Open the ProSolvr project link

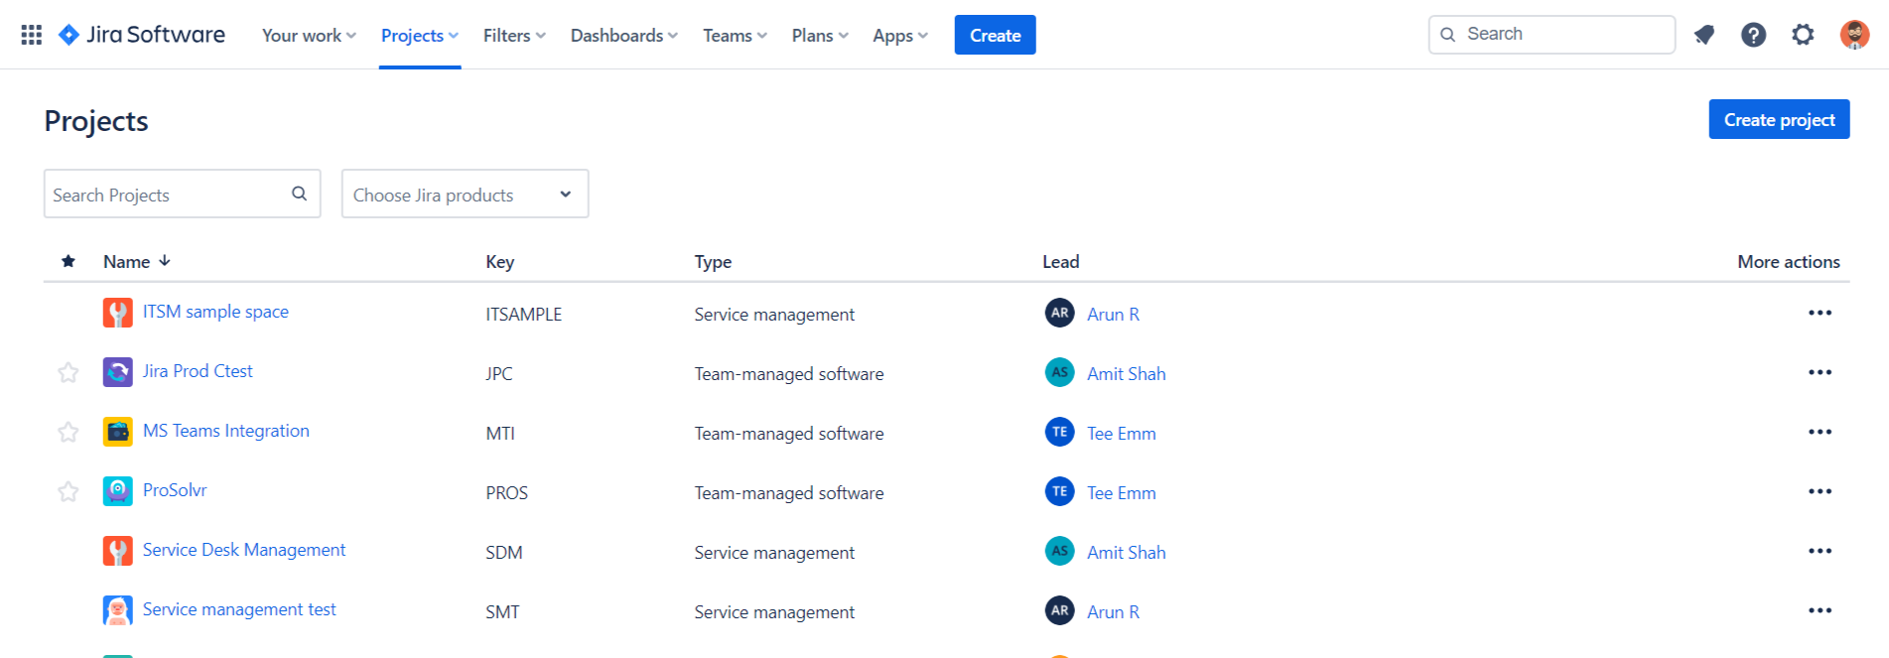[x=175, y=490]
